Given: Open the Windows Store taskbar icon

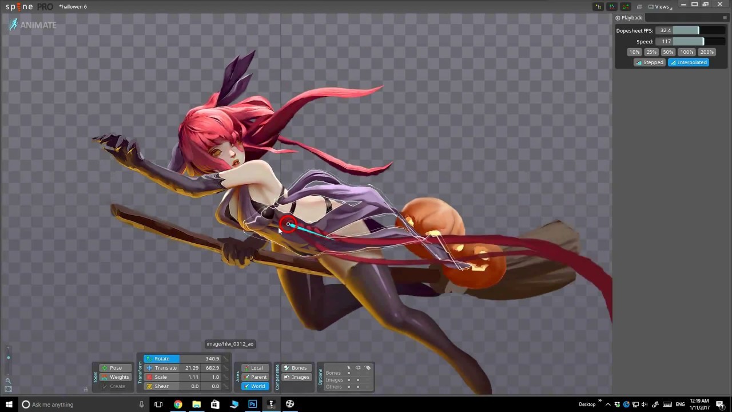Looking at the screenshot, I should 215,405.
